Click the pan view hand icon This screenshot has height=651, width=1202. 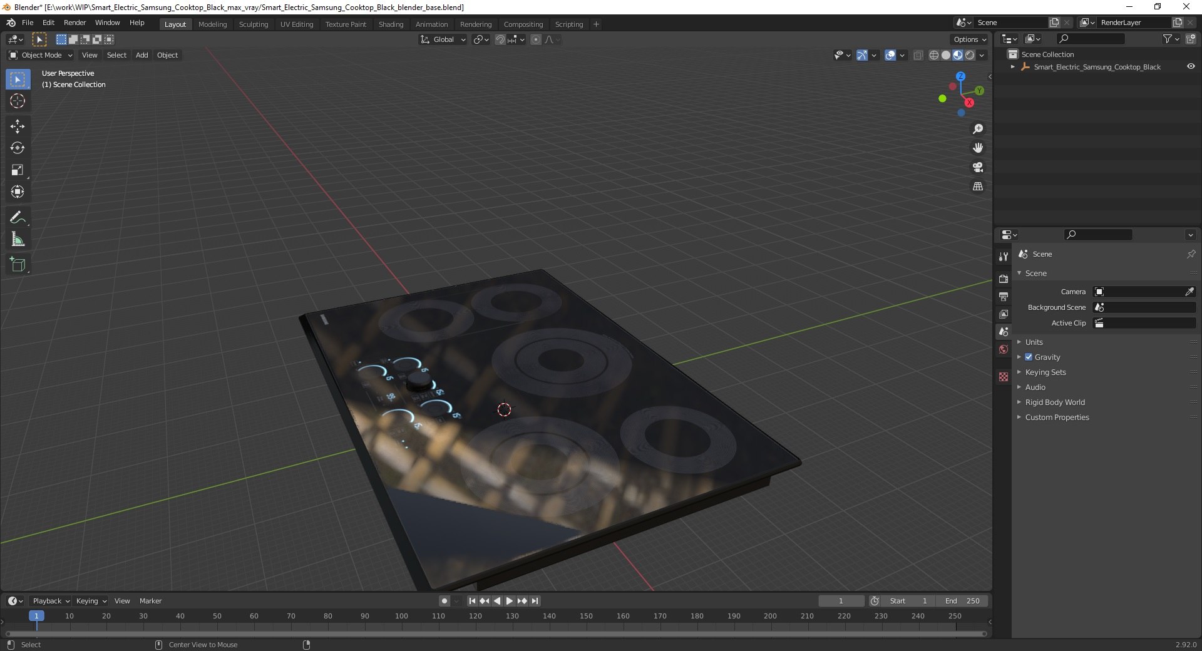click(978, 148)
